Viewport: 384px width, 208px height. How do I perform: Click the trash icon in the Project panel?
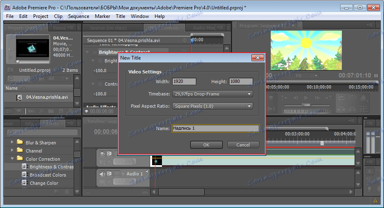70,111
